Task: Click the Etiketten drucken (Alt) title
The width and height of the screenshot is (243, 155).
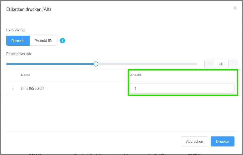Action: pos(29,9)
